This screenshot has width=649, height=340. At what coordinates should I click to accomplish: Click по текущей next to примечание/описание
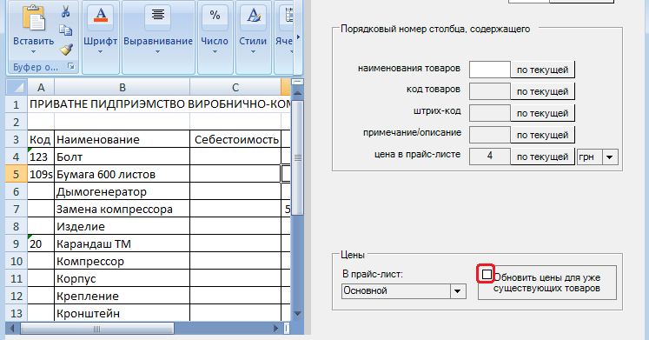click(543, 135)
